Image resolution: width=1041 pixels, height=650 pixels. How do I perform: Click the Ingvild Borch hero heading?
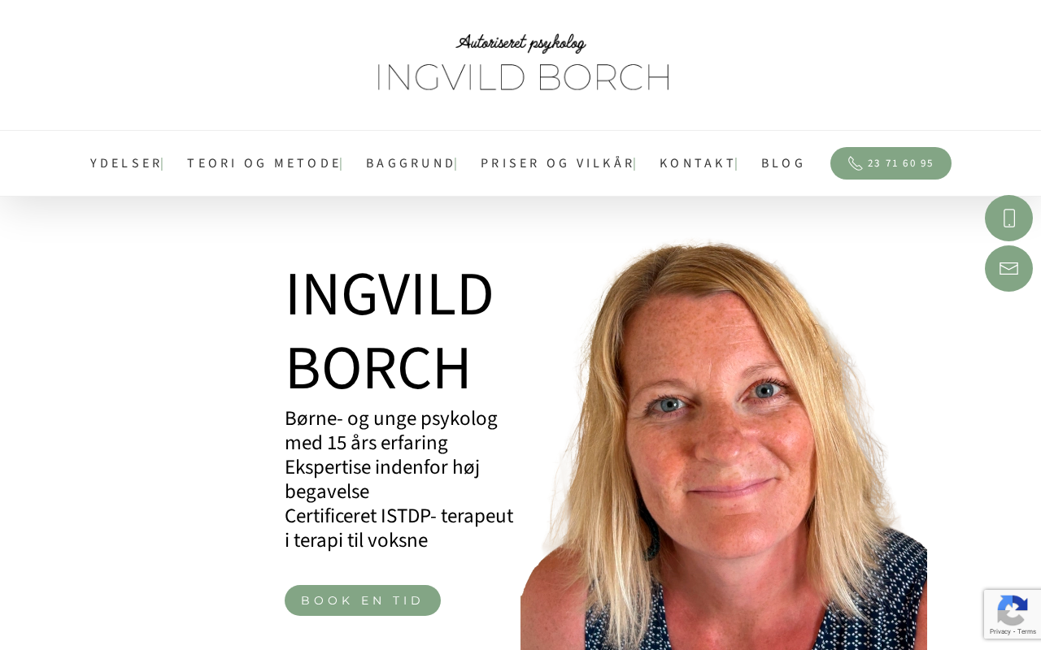point(390,331)
